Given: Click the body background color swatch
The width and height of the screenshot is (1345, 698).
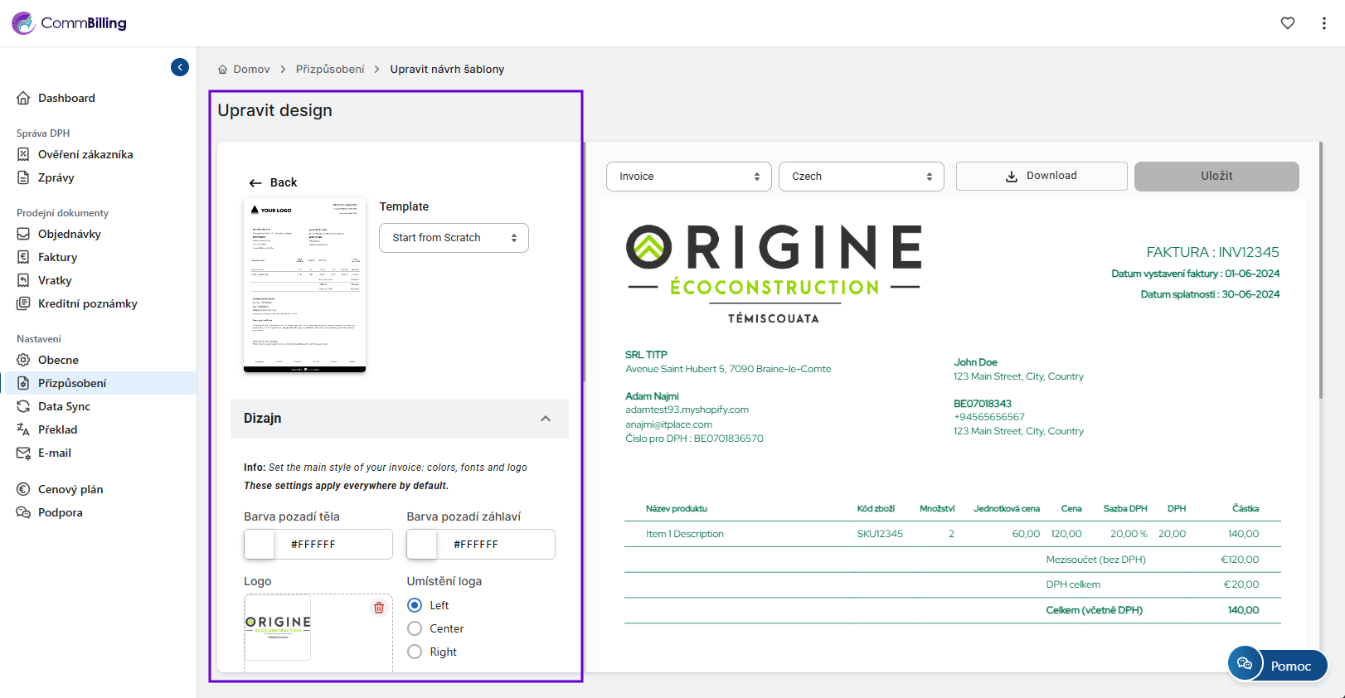Looking at the screenshot, I should click(260, 545).
